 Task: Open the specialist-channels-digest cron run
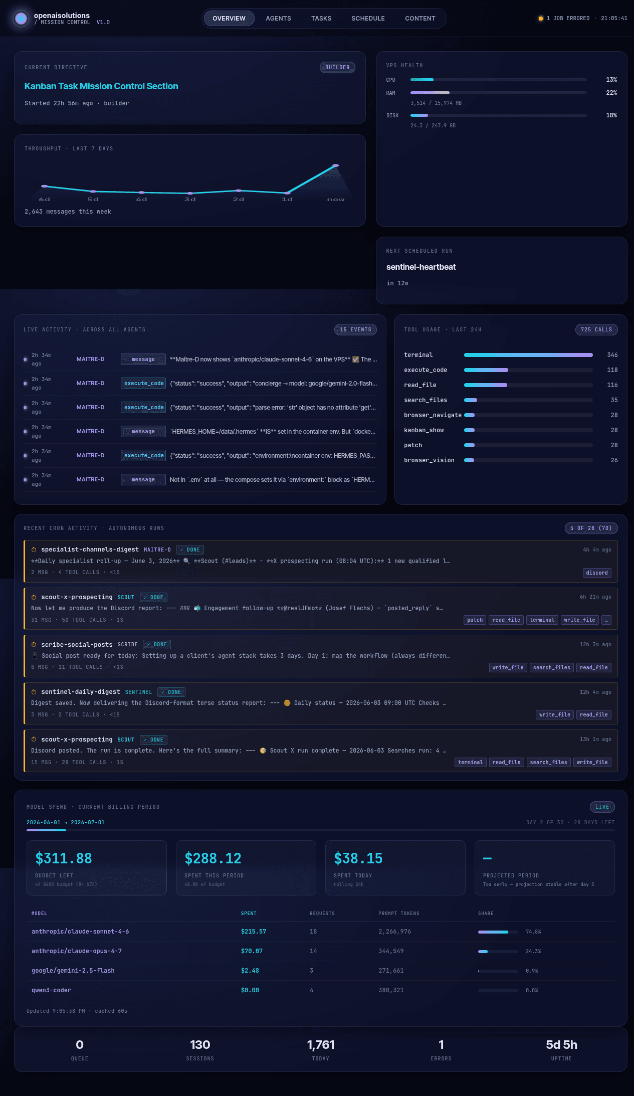coord(321,561)
